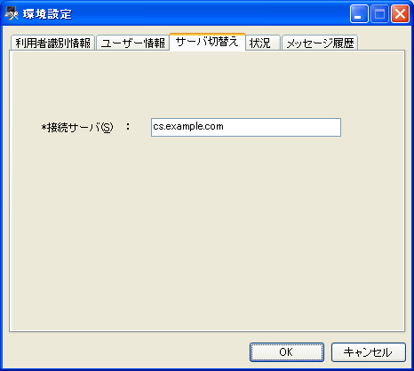Click the *接続サーバ(S) label
Screen dimensions: 414x371
click(77, 128)
